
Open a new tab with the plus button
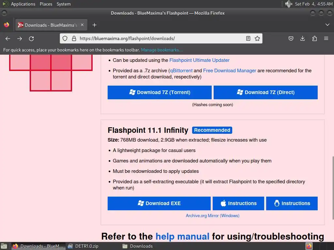[94, 25]
